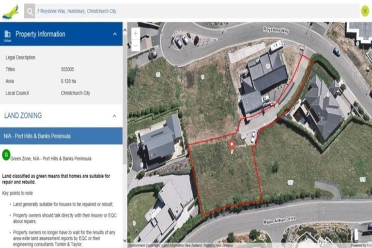
Task: Click the Green Zone description text
Action: [51, 158]
